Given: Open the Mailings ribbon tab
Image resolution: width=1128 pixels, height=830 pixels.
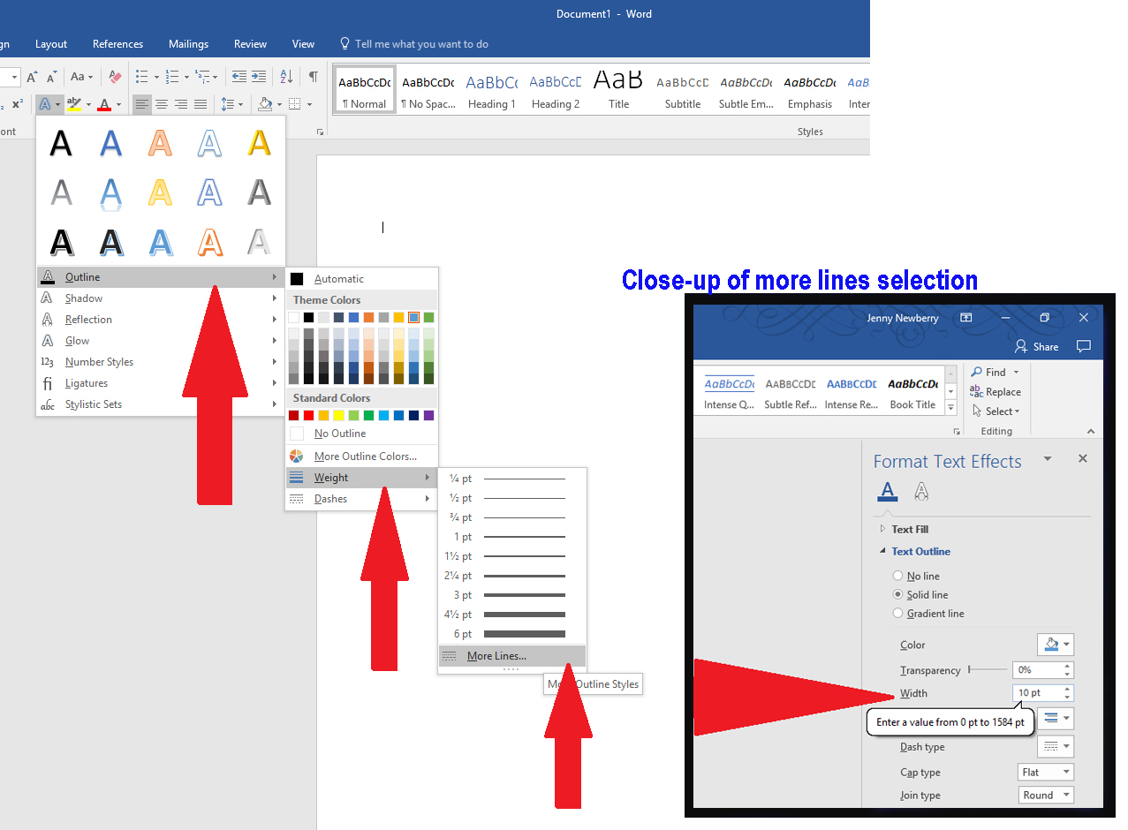Looking at the screenshot, I should click(x=188, y=44).
